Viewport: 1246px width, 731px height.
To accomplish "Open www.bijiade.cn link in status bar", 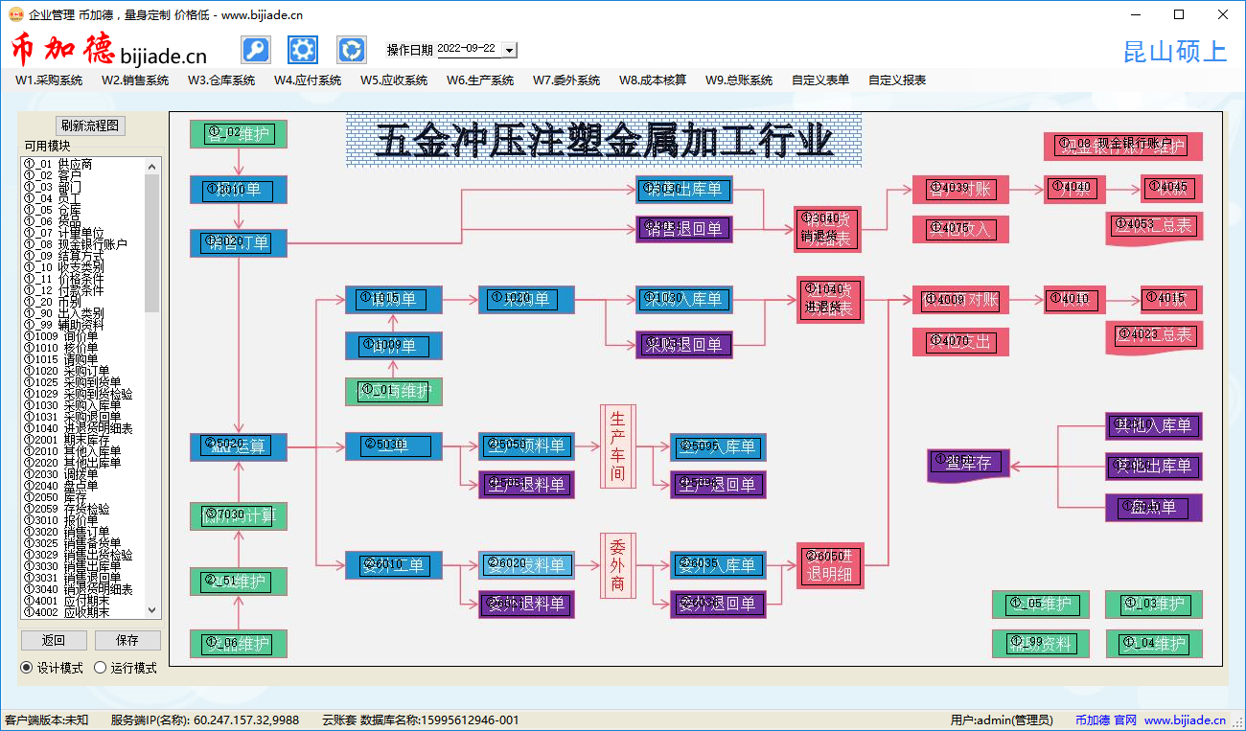I will pos(1185,720).
